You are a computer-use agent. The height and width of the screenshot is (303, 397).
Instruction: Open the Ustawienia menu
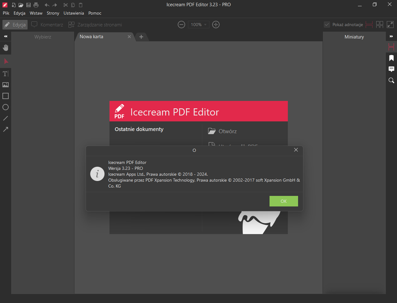tap(74, 13)
